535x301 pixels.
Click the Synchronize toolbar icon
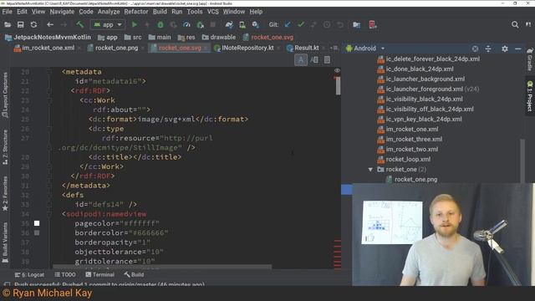(33, 24)
